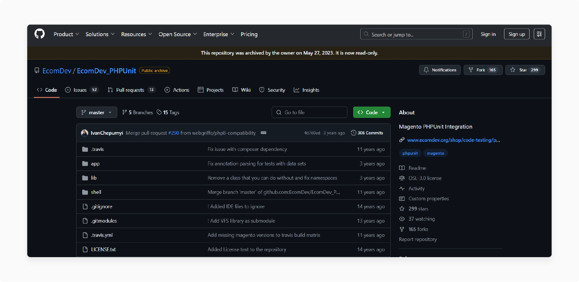Open the phpunit topic tag
The image size is (579, 282).
[x=410, y=153]
